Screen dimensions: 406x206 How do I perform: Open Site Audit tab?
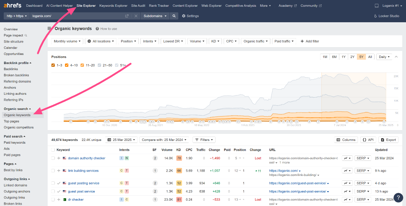138,6
